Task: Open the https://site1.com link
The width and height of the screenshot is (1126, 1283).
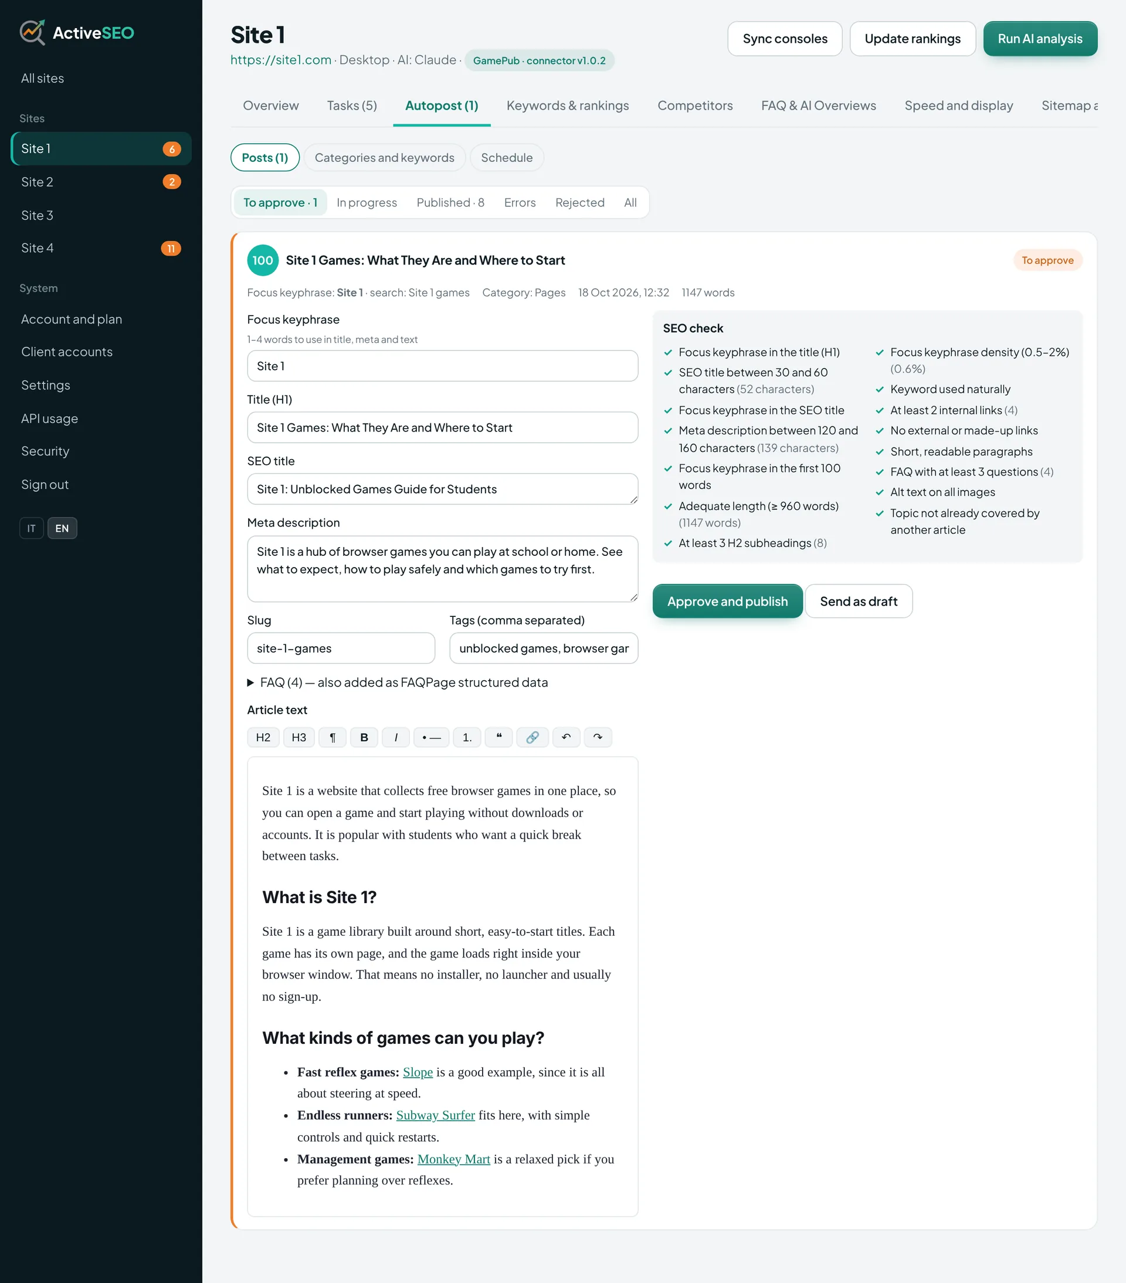Action: pos(280,60)
